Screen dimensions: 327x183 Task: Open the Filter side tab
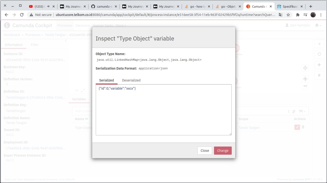click(35, 45)
